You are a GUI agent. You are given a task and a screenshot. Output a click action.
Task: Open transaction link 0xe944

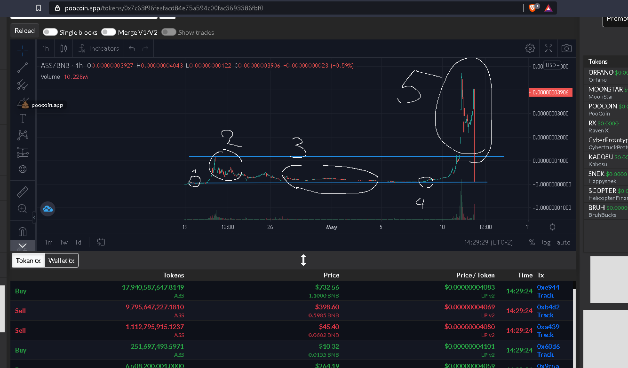pos(548,287)
